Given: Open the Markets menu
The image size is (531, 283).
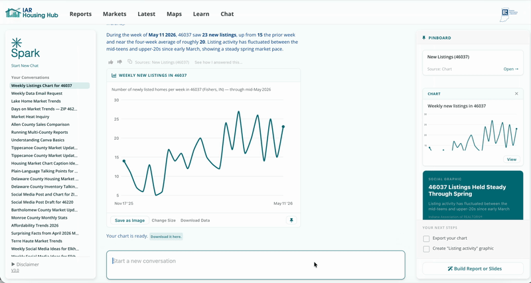Looking at the screenshot, I should click(x=114, y=14).
